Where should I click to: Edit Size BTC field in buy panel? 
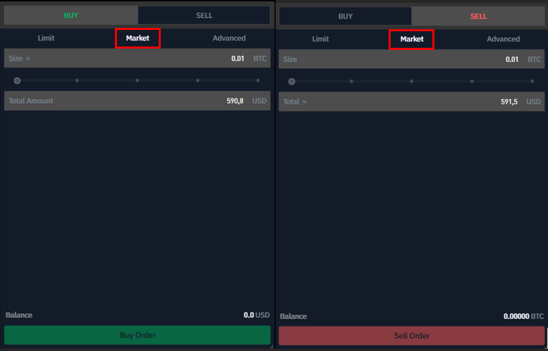[x=137, y=58]
